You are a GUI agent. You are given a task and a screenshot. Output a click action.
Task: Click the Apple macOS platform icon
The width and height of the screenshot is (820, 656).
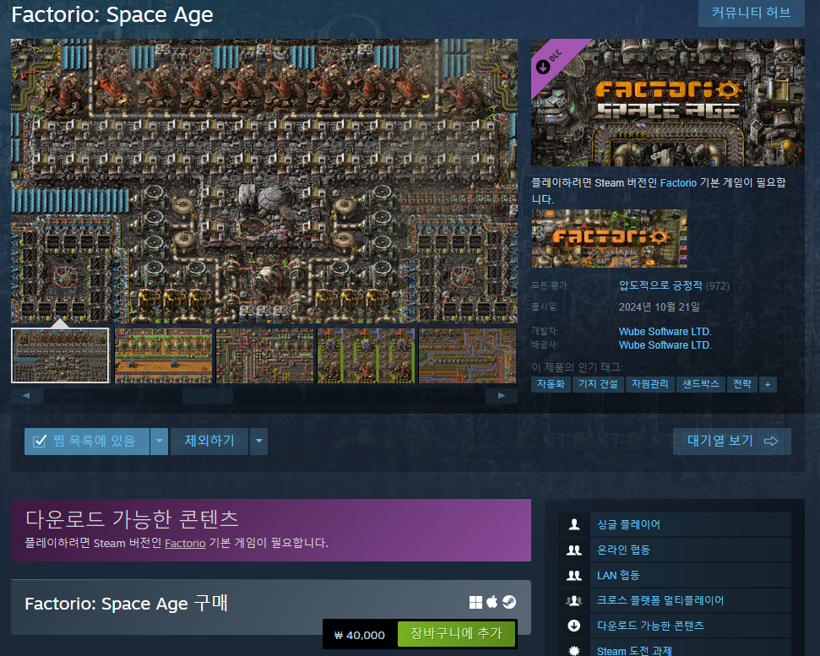[x=492, y=602]
